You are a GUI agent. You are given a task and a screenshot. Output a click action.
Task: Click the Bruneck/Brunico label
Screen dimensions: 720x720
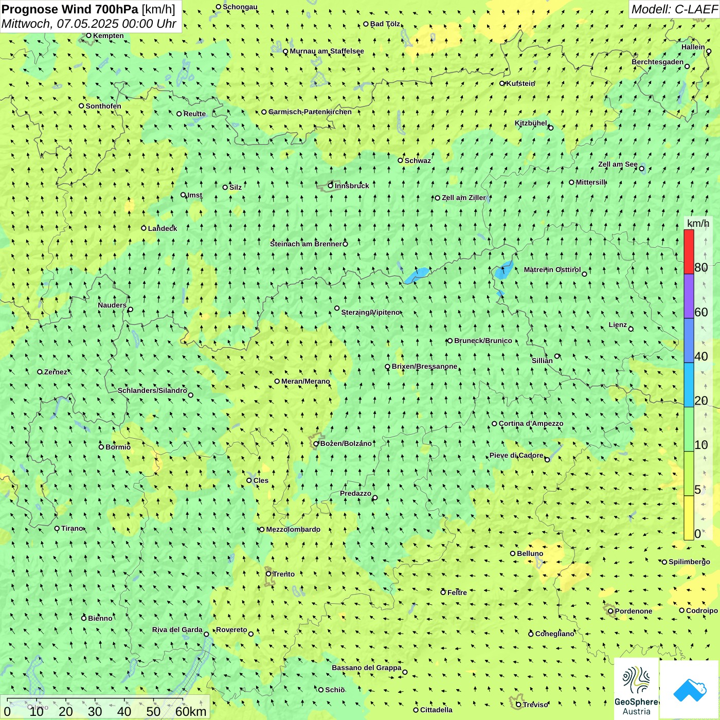click(483, 340)
